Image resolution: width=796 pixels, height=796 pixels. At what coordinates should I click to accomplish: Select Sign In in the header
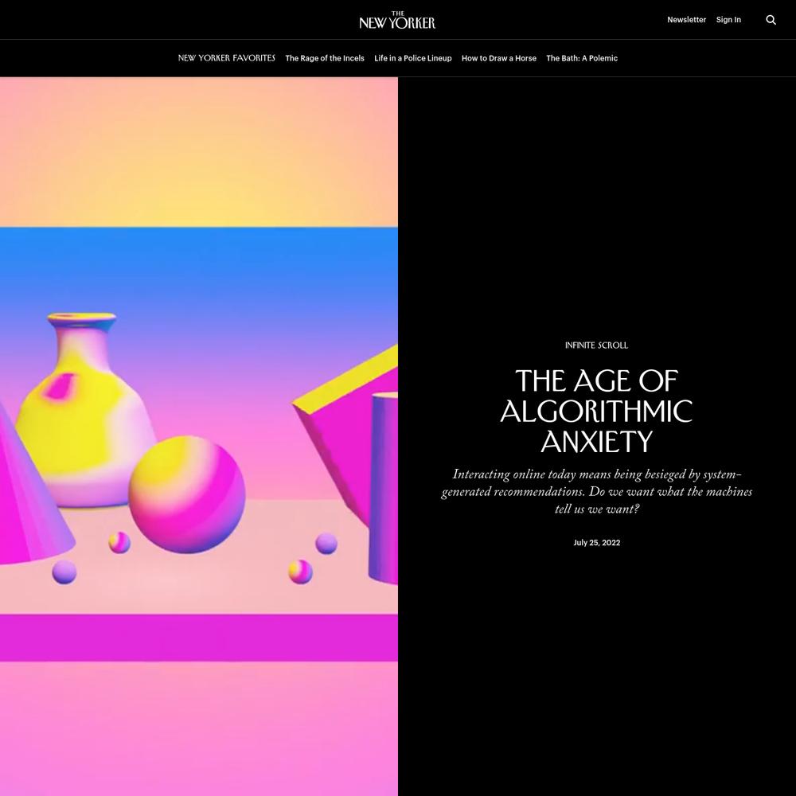point(728,20)
